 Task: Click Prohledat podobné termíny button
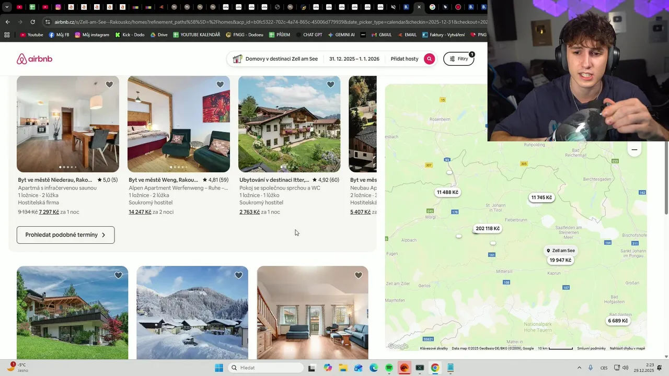[x=65, y=235]
